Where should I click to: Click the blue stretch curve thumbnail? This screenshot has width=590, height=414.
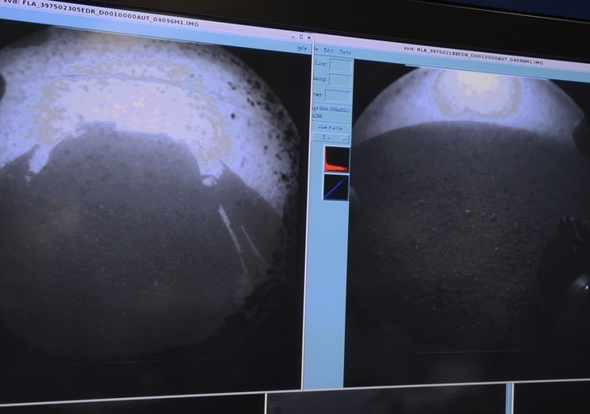[335, 187]
